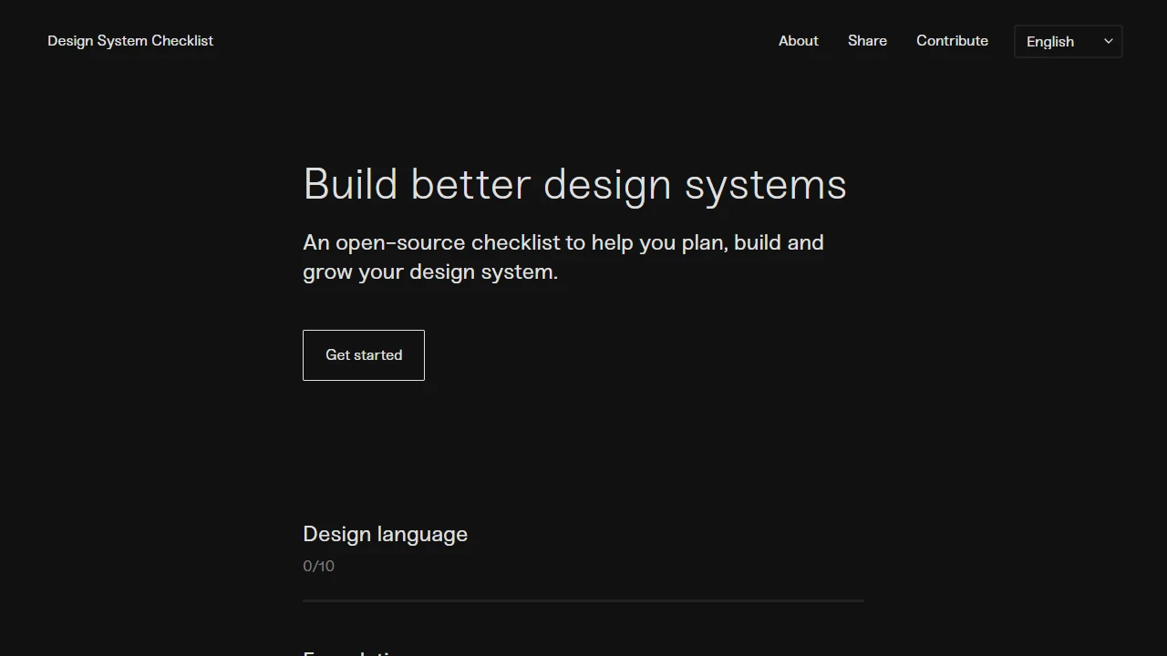The width and height of the screenshot is (1167, 656).
Task: Switch language using the English combo box
Action: [1068, 41]
